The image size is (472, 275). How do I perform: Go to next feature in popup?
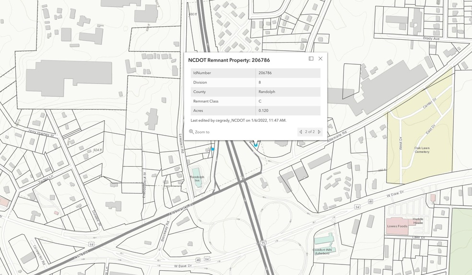[319, 132]
